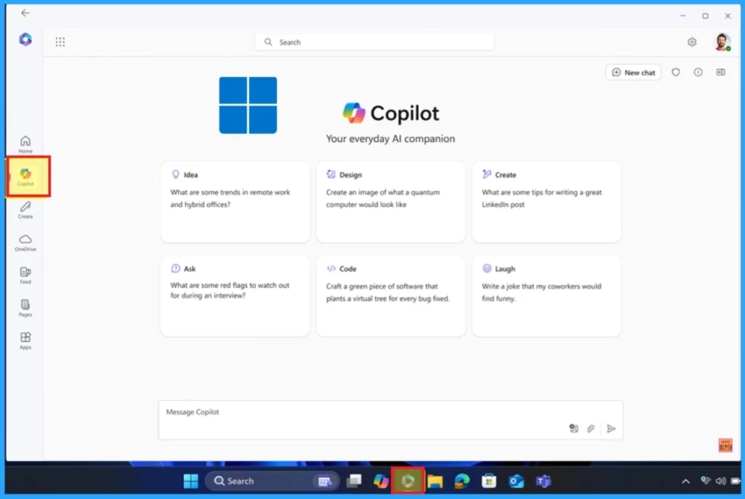Viewport: 745px width, 499px height.
Task: Open Pages in the sidebar
Action: 25,308
